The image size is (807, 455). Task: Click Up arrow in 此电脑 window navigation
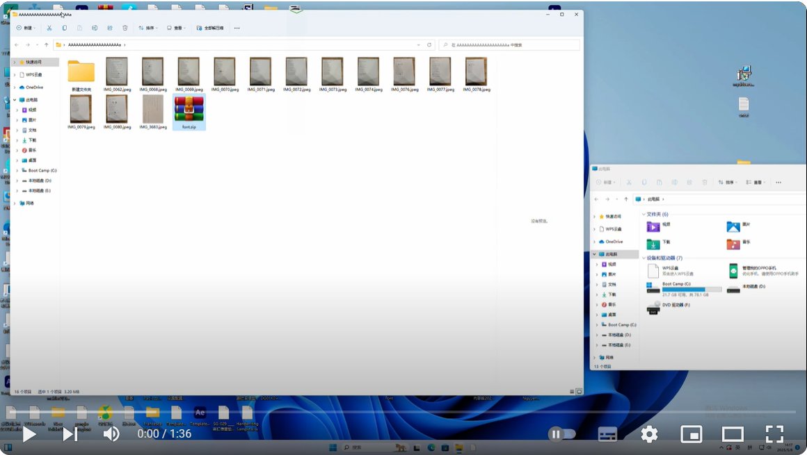click(x=626, y=199)
